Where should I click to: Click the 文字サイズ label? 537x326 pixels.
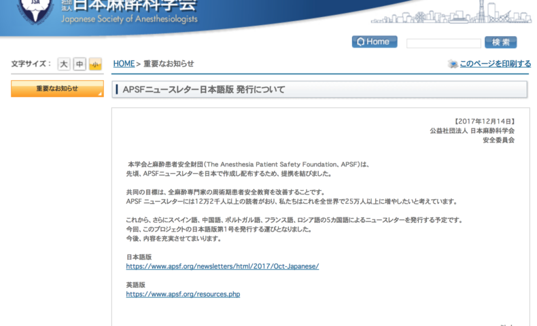pos(31,64)
